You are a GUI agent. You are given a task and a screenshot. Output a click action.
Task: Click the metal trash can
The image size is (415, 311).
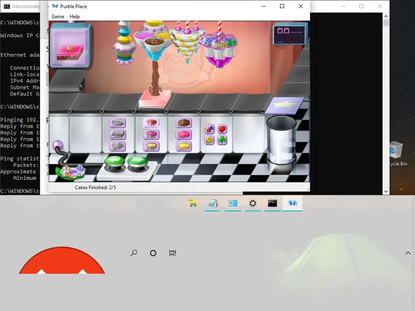click(281, 141)
